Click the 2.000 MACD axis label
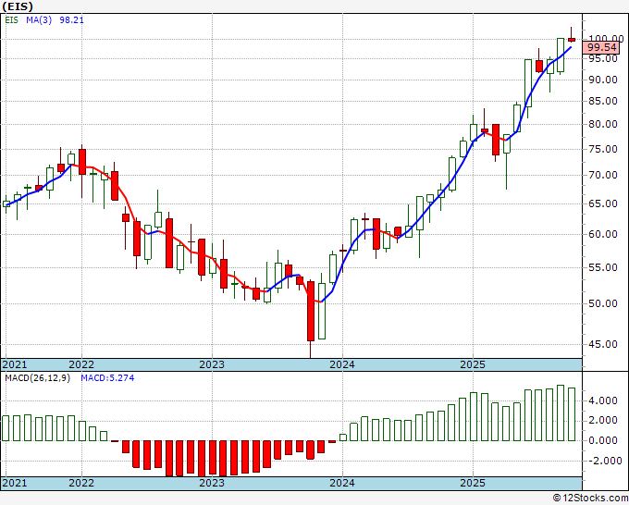The width and height of the screenshot is (629, 505). point(603,420)
